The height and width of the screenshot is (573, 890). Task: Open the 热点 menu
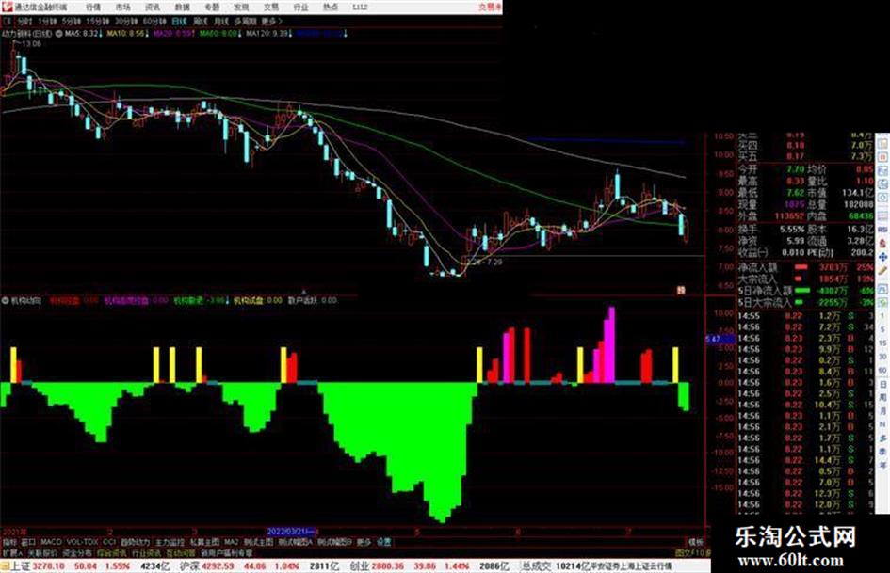[x=330, y=8]
